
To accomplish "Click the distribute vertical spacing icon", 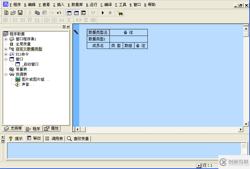I will click(x=69, y=20).
